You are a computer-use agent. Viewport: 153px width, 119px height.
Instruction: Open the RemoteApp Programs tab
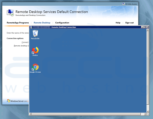[x=18, y=23]
